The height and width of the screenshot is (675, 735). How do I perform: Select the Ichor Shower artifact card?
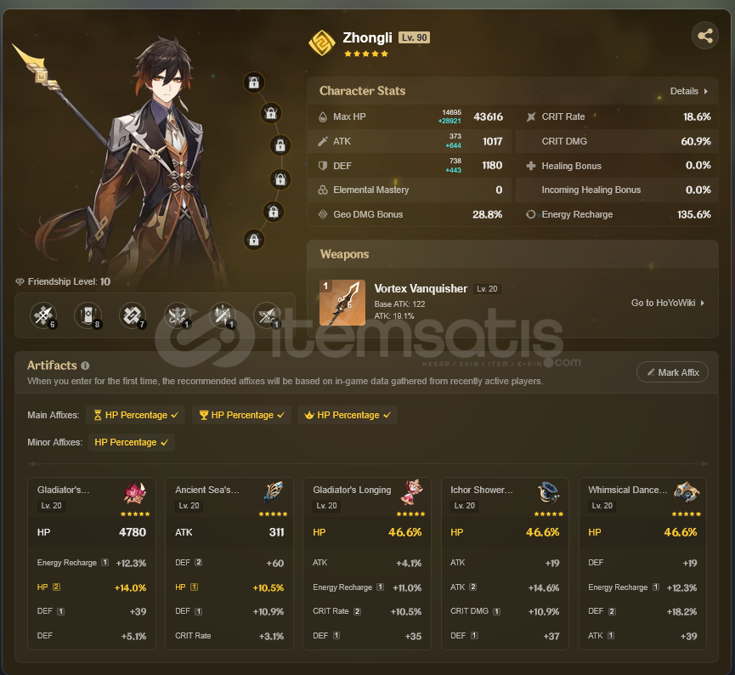505,564
